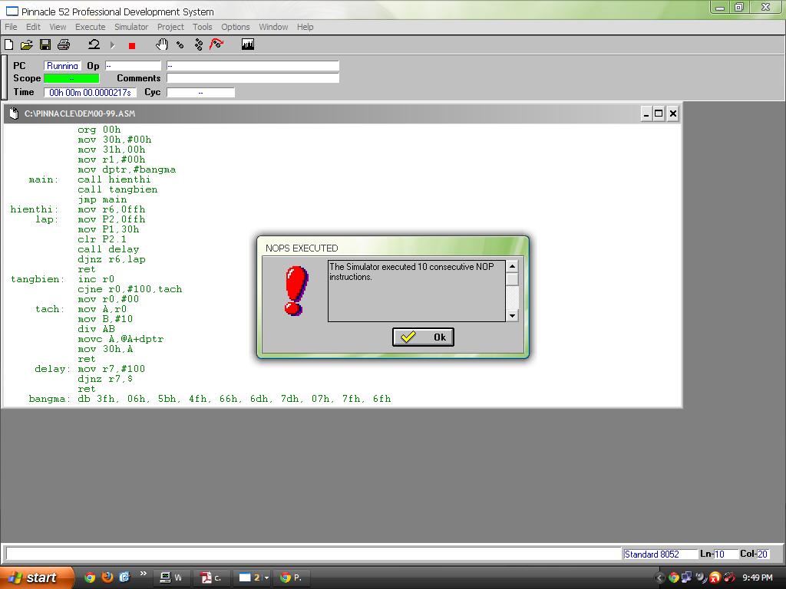Open the Tools menu
Image resolution: width=786 pixels, height=589 pixels.
[x=203, y=27]
